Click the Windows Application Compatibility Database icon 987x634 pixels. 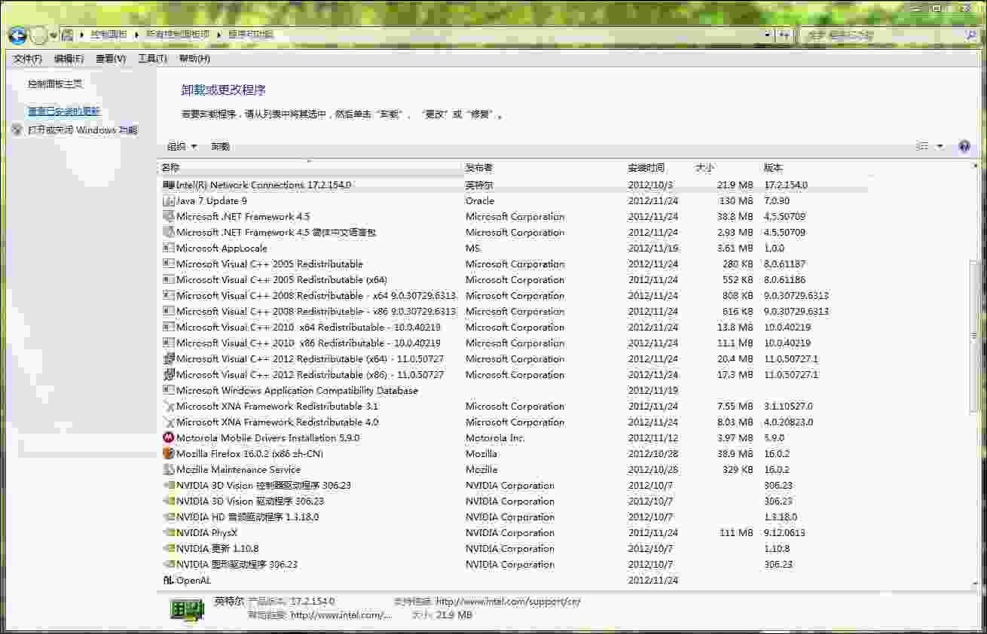169,390
